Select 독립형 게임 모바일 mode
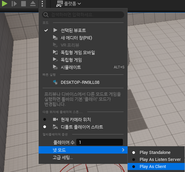 click(83, 52)
